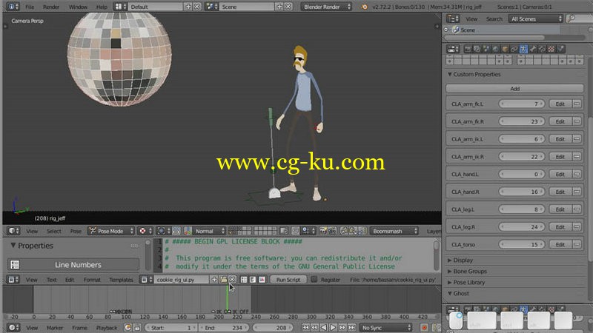
Task: Open the Object properties cube icon
Action: [505, 49]
